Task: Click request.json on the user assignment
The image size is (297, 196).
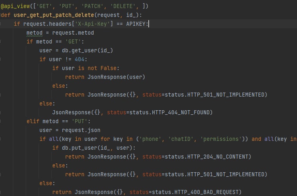Action: click(81, 130)
